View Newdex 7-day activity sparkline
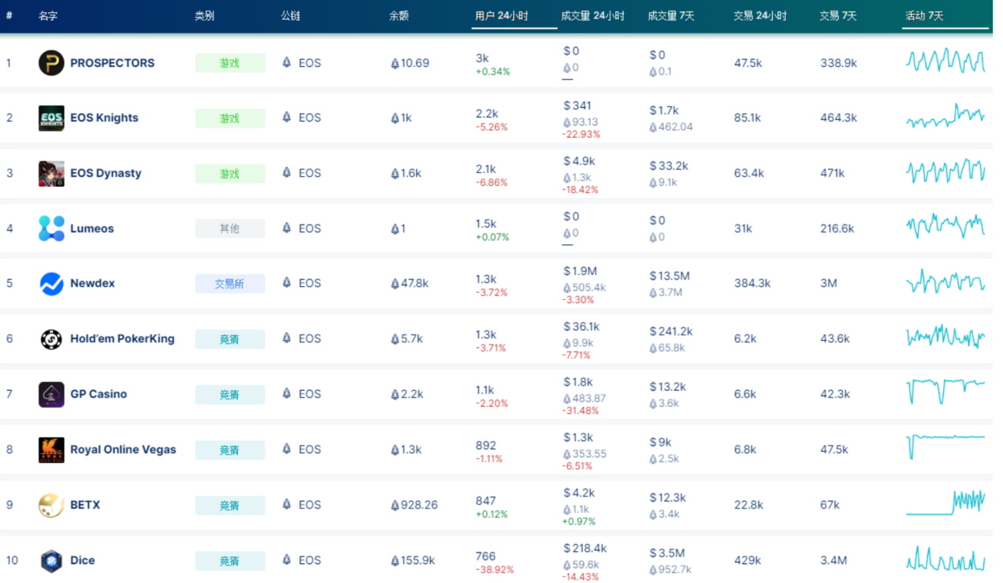1003x583 pixels. (945, 282)
